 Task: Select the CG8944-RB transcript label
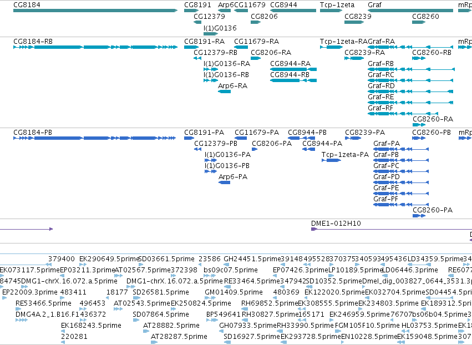tap(290, 75)
